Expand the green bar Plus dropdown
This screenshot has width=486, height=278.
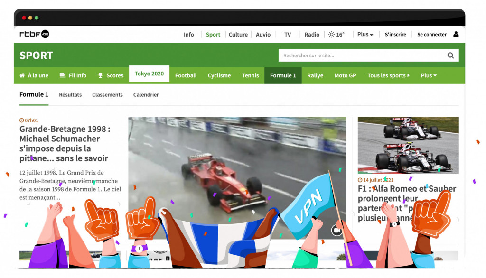point(429,75)
